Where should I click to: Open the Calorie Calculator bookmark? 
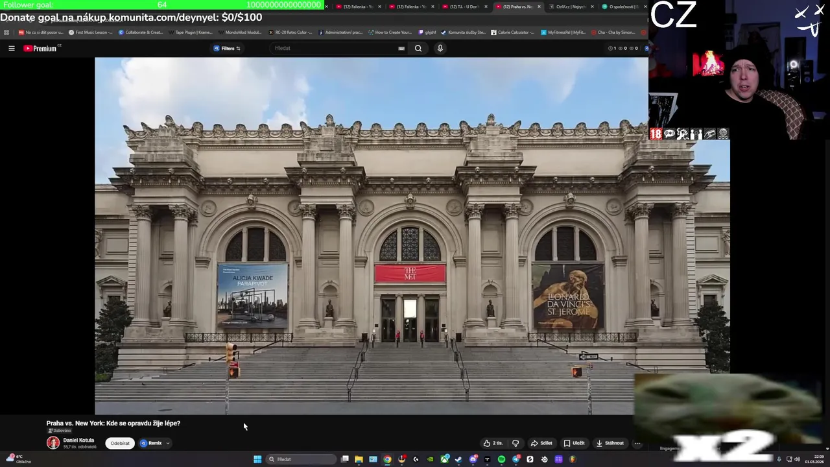click(512, 32)
